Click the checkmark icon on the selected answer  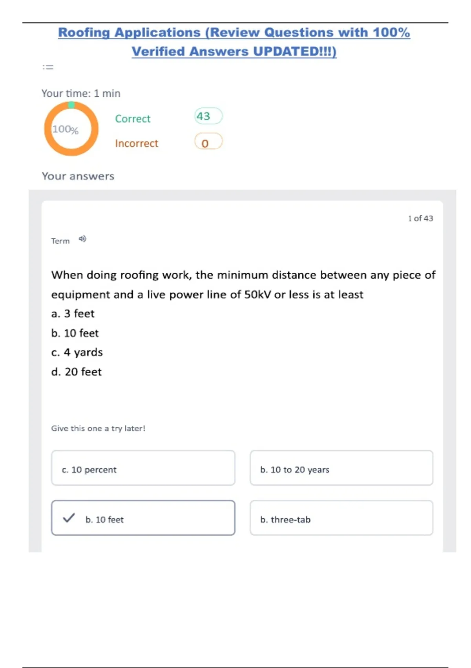tap(69, 518)
